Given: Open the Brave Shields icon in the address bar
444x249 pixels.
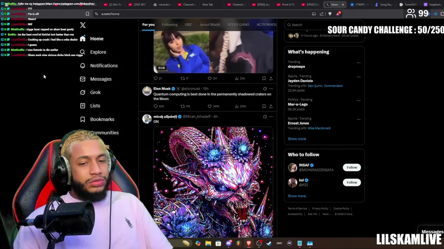Looking at the screenshot, I should pos(330,14).
